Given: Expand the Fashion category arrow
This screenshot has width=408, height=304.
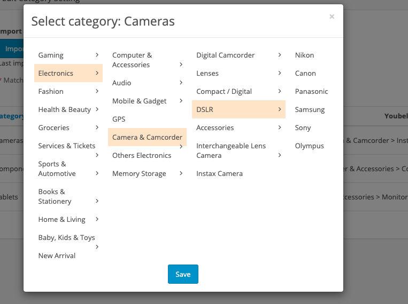Looking at the screenshot, I should [x=97, y=91].
